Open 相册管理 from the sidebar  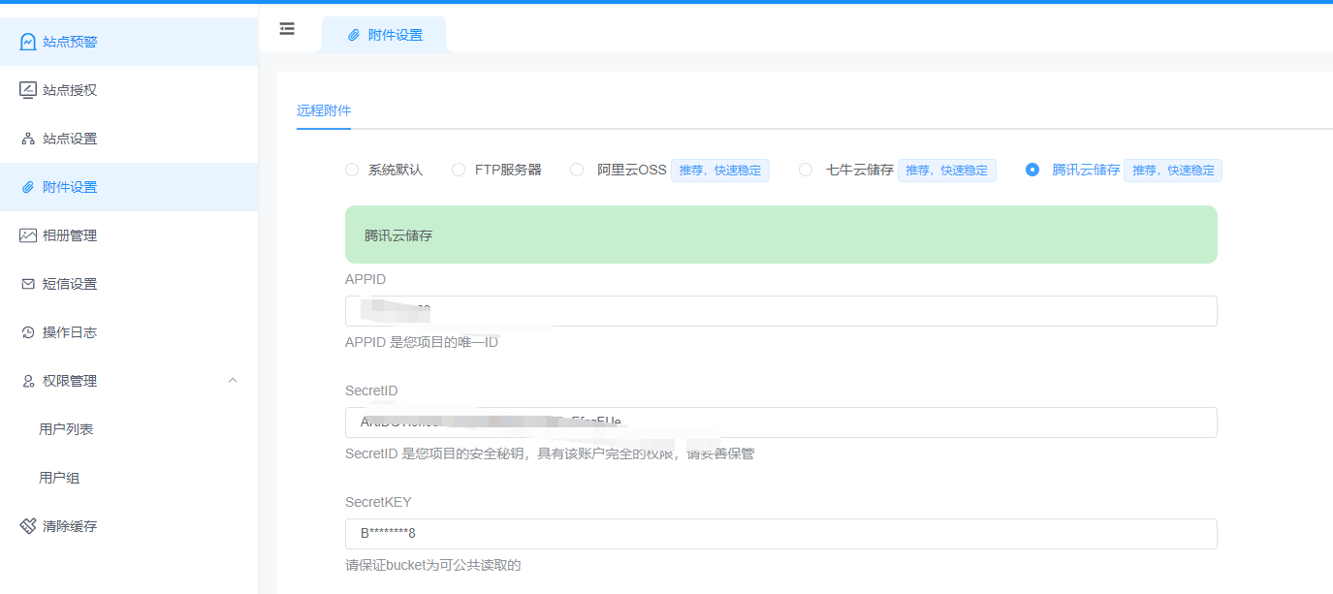pos(129,235)
